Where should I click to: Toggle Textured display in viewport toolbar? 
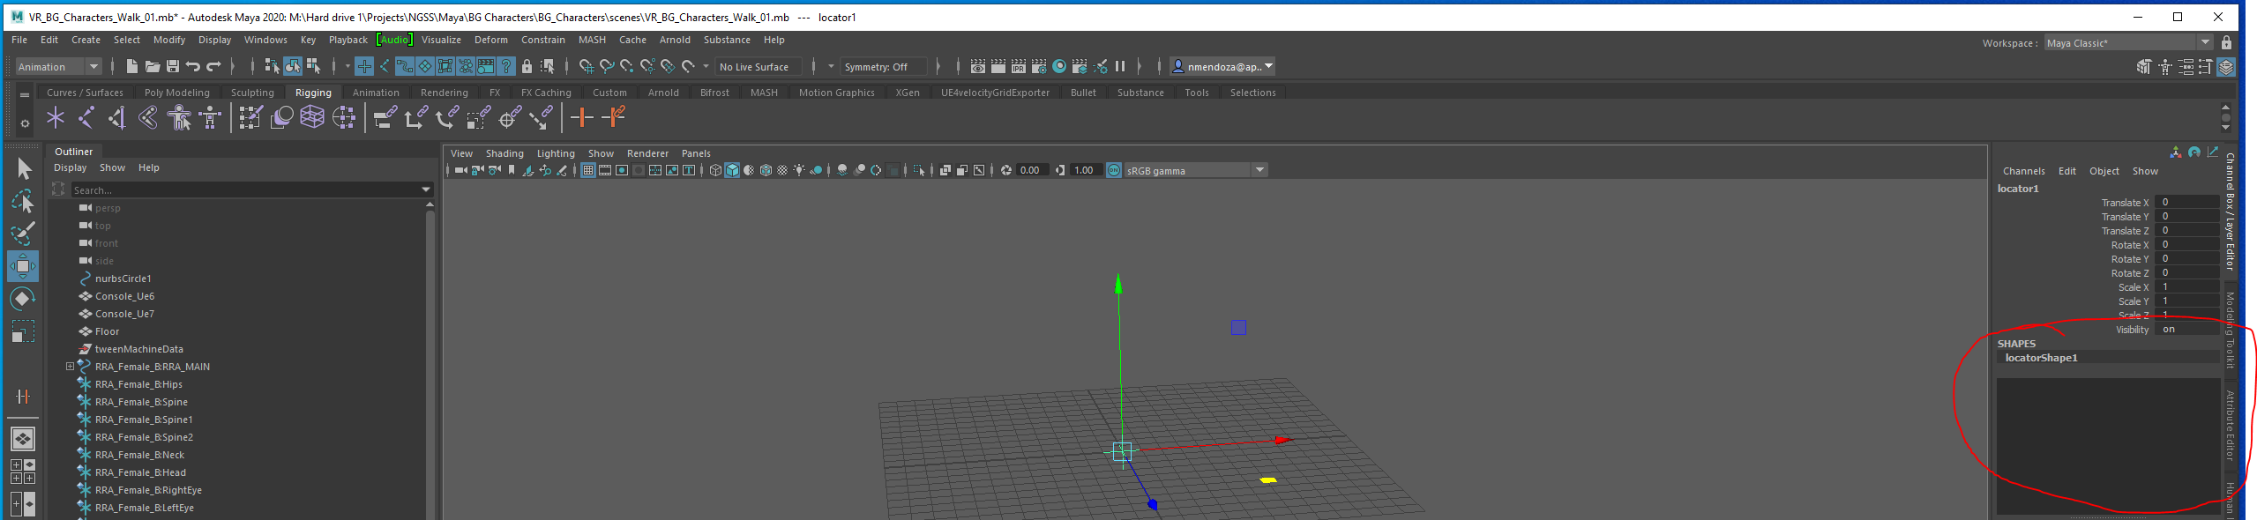click(x=782, y=170)
